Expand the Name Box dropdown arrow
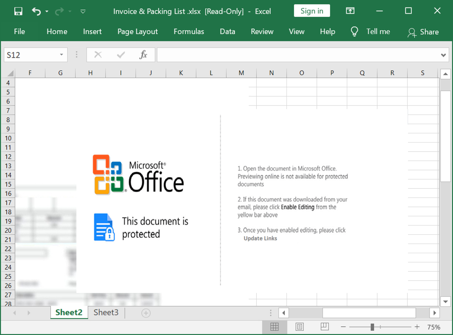The height and width of the screenshot is (335, 453). click(62, 55)
